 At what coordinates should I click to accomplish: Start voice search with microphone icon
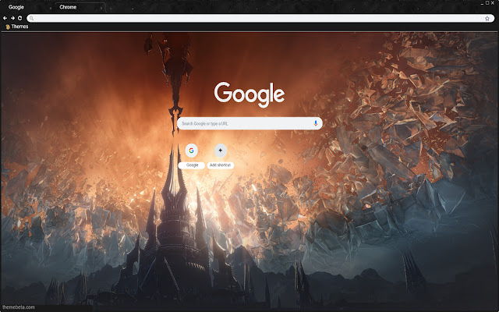[315, 123]
